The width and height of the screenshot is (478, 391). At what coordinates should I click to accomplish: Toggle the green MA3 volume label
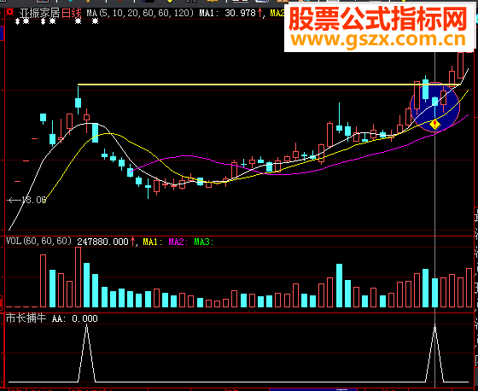click(x=204, y=242)
